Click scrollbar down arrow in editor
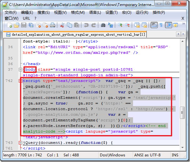 click(x=182, y=148)
